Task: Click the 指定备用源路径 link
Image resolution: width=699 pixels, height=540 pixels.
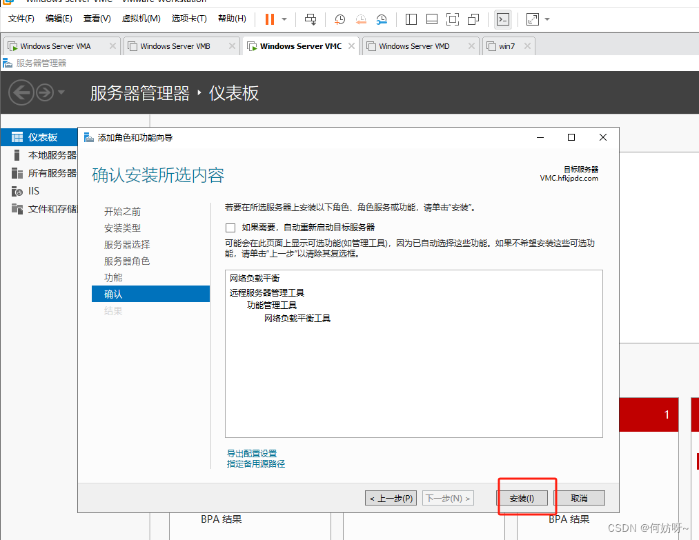Action: click(x=256, y=464)
